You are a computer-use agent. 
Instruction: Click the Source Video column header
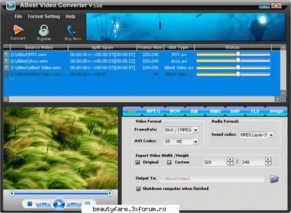point(39,47)
